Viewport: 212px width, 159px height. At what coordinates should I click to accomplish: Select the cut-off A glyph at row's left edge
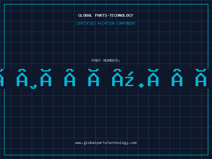pos(2,78)
